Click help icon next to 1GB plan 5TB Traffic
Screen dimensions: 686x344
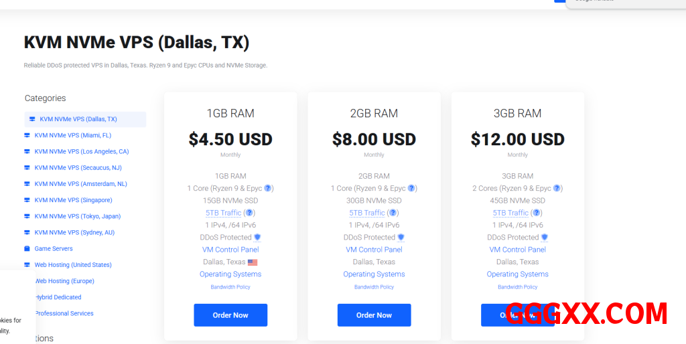(x=249, y=213)
